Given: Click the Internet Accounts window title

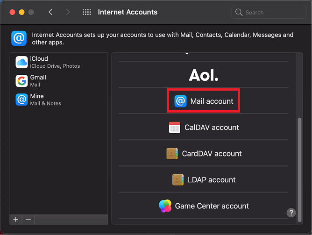Looking at the screenshot, I should click(x=128, y=12).
